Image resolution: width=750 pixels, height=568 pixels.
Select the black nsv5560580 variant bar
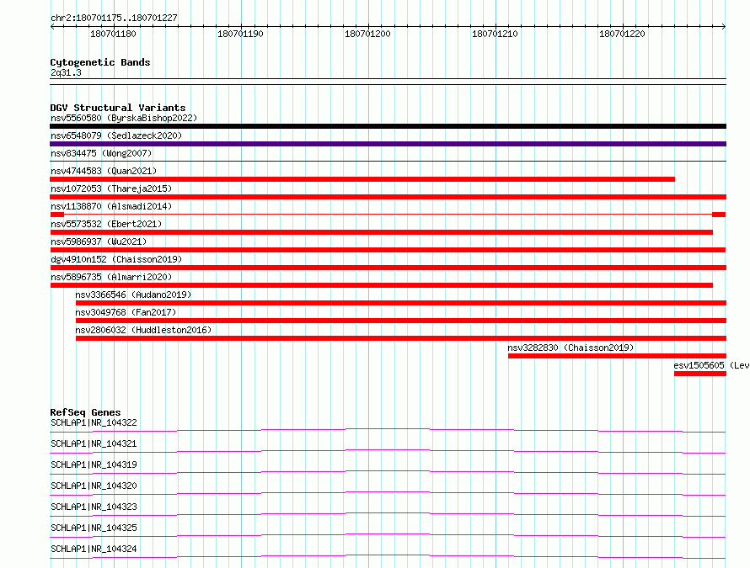pyautogui.click(x=388, y=126)
